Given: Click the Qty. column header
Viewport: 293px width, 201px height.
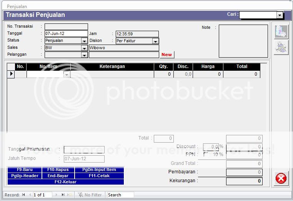Looking at the screenshot, I should pos(163,67).
